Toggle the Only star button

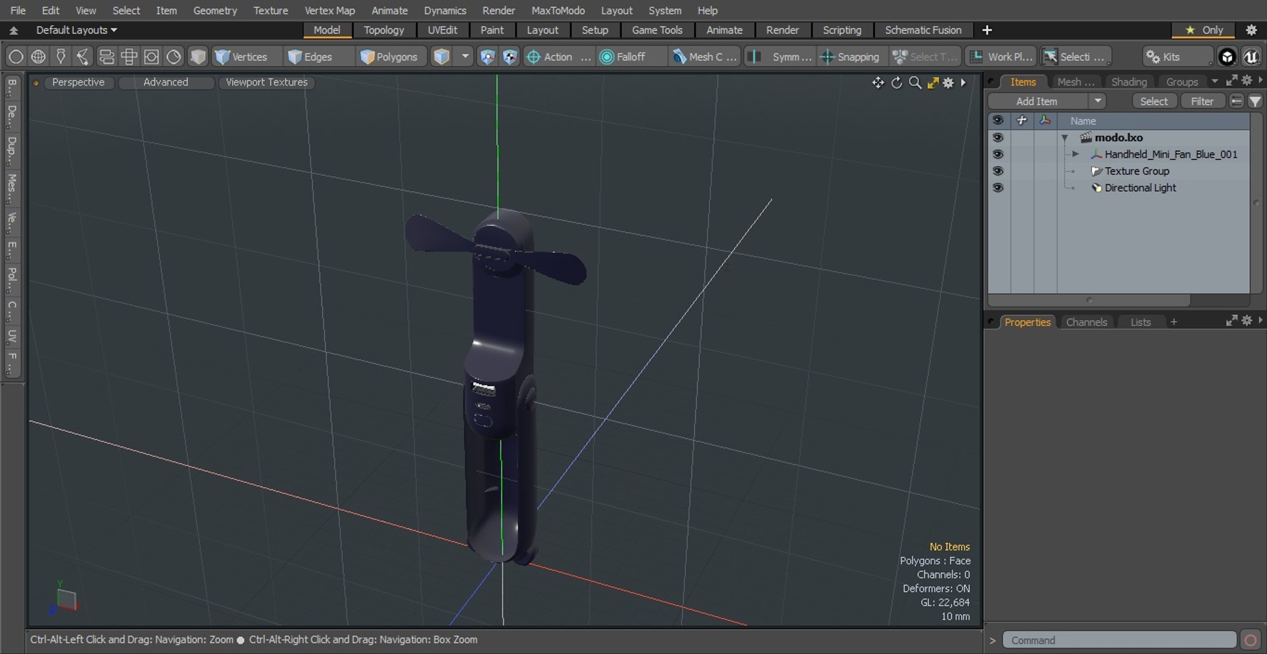1204,30
